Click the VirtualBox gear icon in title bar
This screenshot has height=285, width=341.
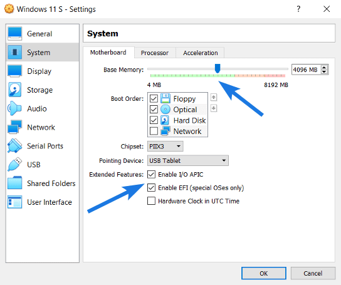(9, 9)
